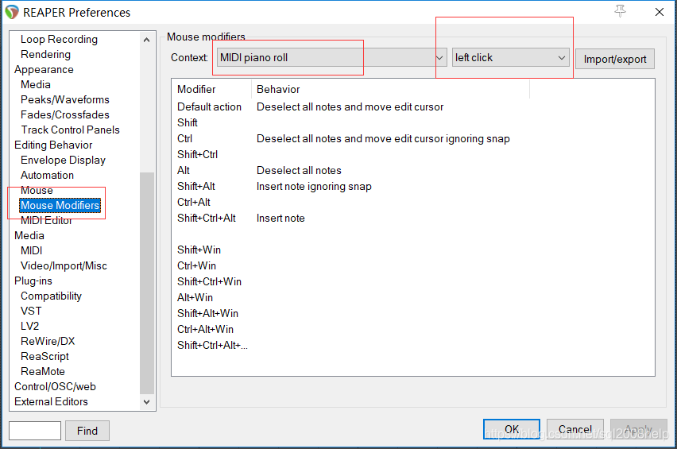Close the REAPER Preferences dialog
Image resolution: width=677 pixels, height=449 pixels.
click(660, 12)
